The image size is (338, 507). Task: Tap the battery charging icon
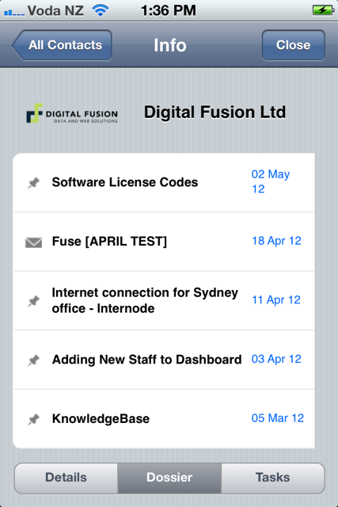(323, 10)
